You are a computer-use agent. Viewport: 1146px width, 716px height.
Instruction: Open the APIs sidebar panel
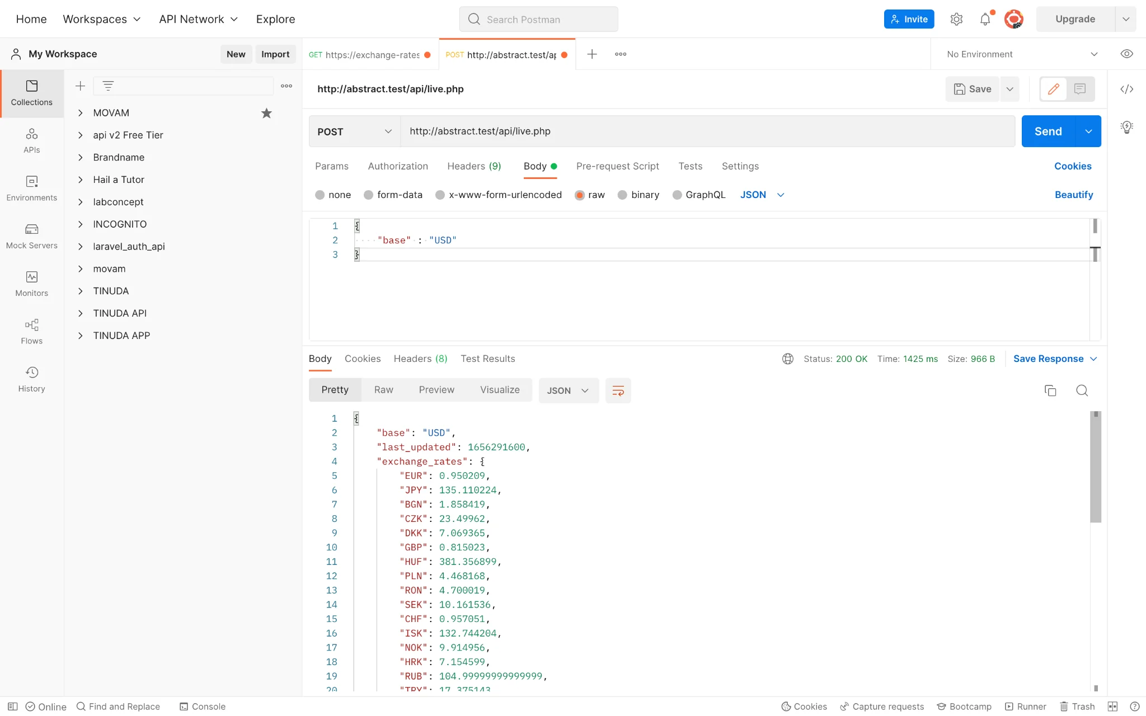point(31,140)
